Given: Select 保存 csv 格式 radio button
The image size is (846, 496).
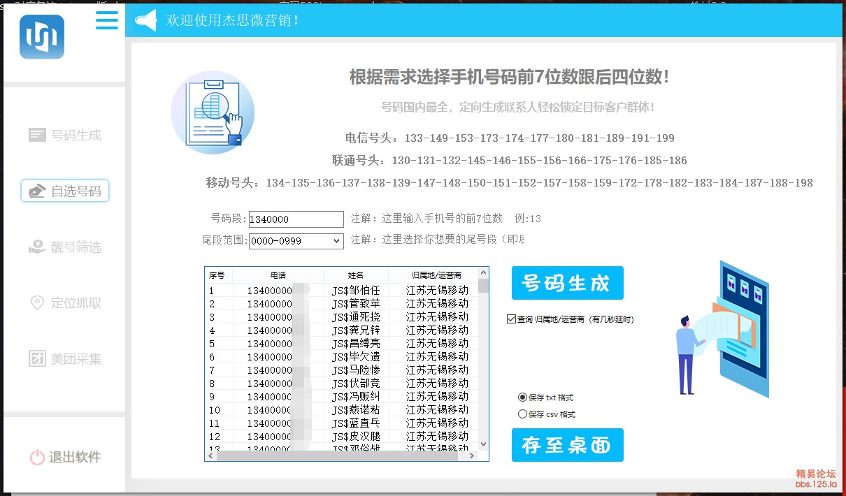Looking at the screenshot, I should (x=522, y=414).
